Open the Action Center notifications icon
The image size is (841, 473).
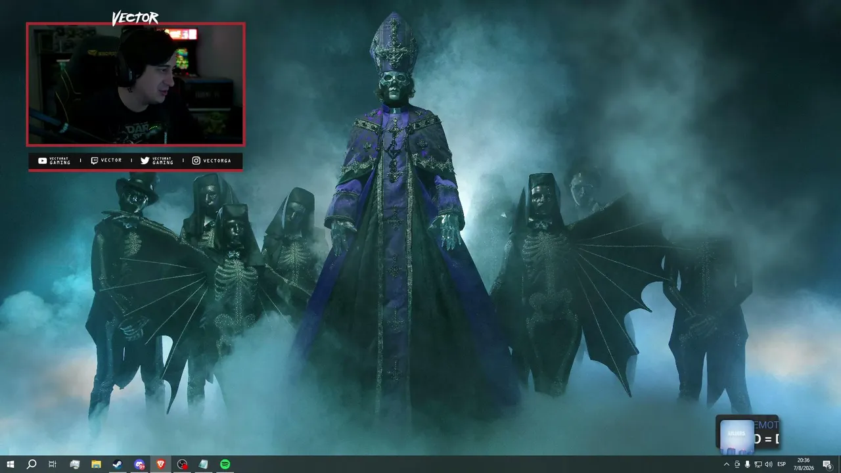coord(827,464)
